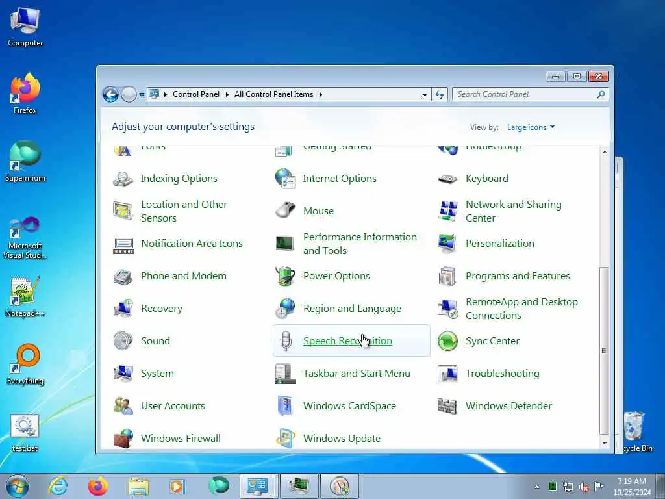Viewport: 665px width, 499px height.
Task: Expand arrow after Control Panel breadcrumb
Action: (227, 94)
